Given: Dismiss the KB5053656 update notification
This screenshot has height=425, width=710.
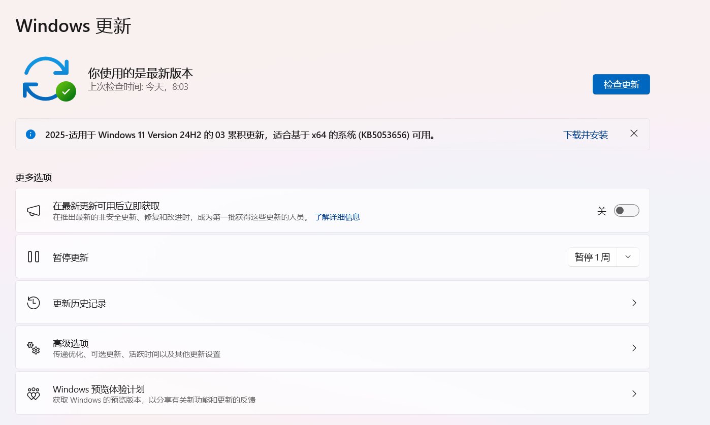Looking at the screenshot, I should tap(634, 134).
